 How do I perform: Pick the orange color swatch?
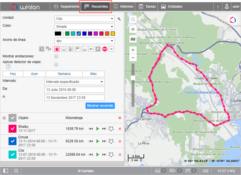pyautogui.click(x=107, y=34)
